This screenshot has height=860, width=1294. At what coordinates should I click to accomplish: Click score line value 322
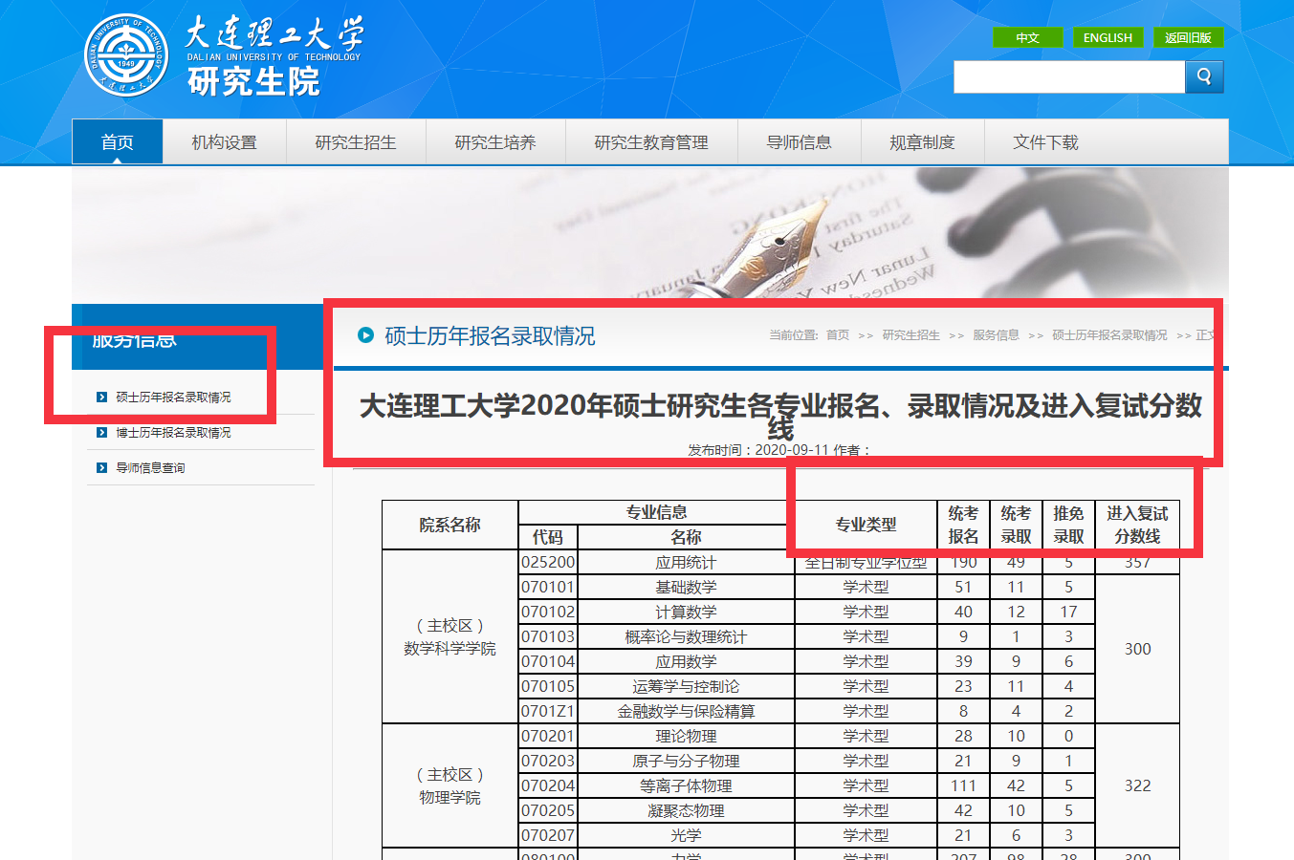(1137, 785)
